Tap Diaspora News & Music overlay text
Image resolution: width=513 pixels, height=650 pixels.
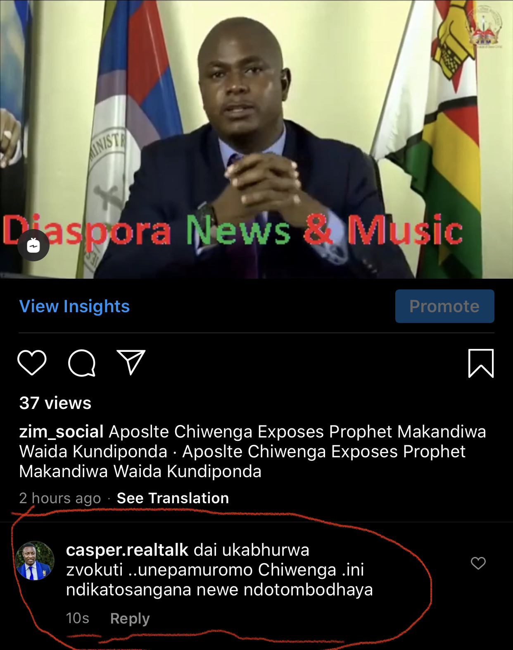pos(233,231)
